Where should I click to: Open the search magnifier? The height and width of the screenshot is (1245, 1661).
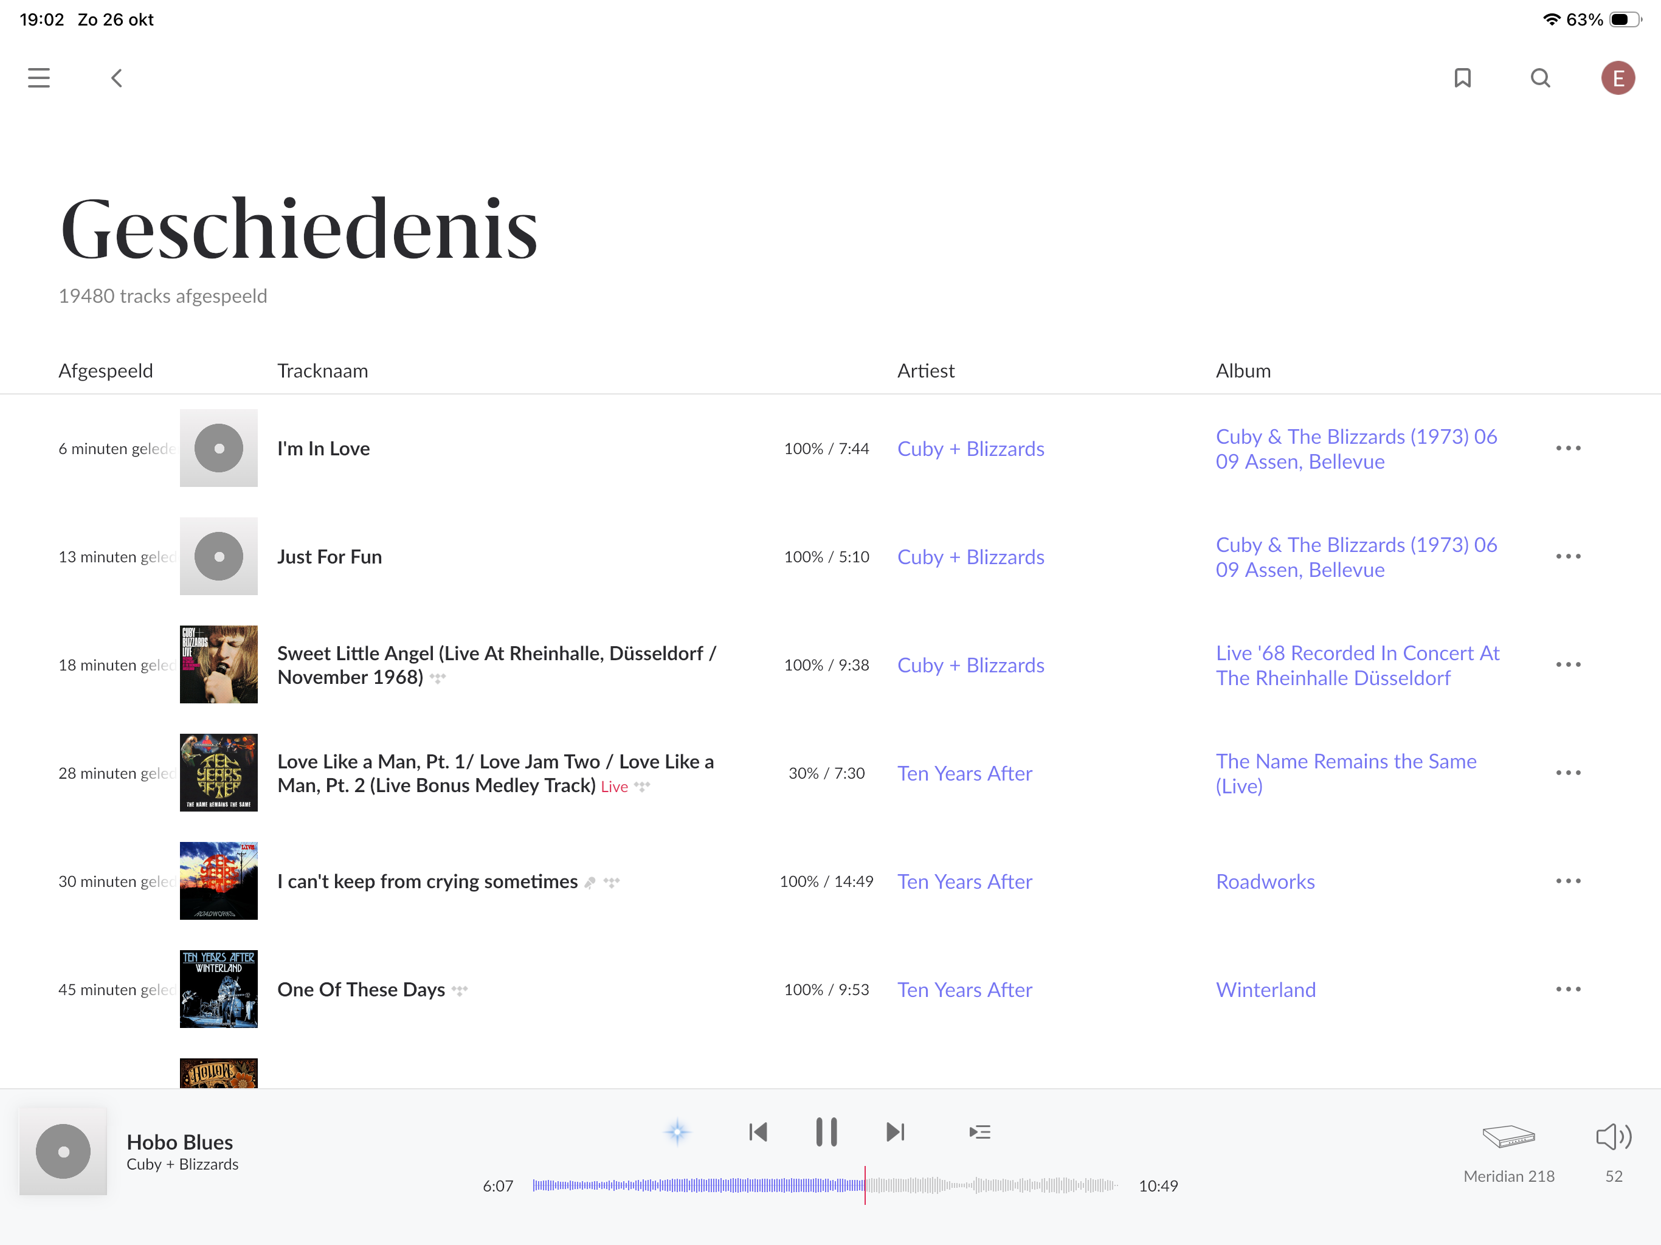point(1540,78)
